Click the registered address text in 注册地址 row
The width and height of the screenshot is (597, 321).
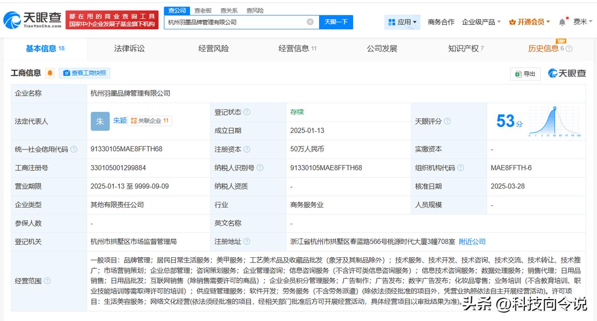(x=372, y=241)
